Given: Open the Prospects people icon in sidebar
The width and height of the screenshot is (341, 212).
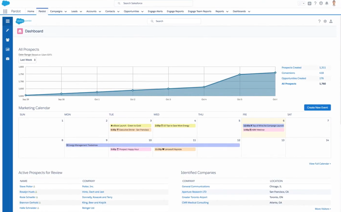Looking at the screenshot, I should [x=7, y=40].
